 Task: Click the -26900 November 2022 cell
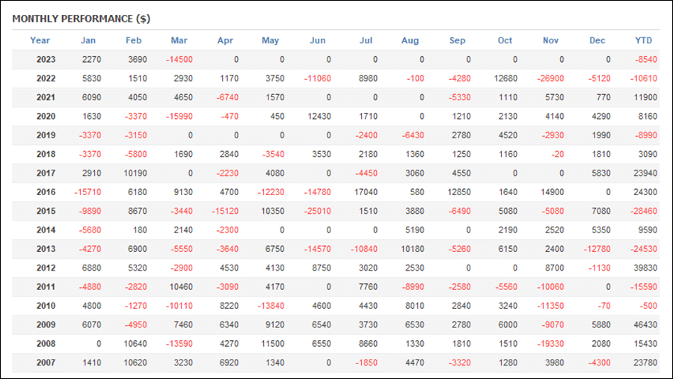[550, 78]
